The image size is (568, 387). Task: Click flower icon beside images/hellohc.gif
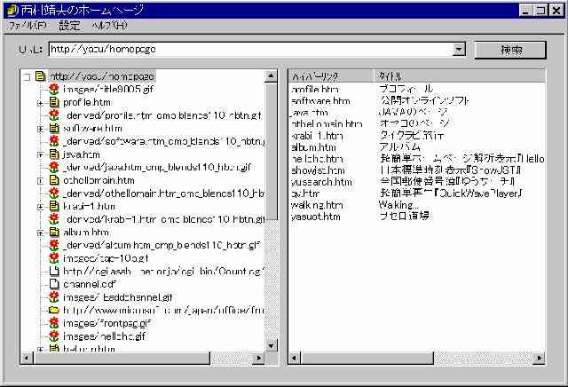pyautogui.click(x=54, y=336)
